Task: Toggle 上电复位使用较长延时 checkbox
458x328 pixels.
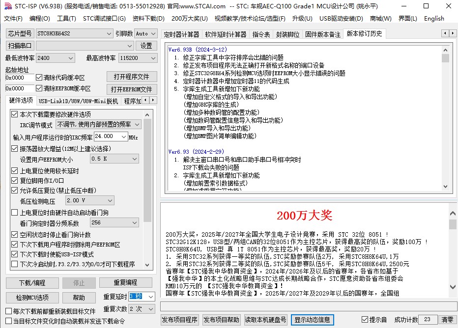Action: click(14, 171)
